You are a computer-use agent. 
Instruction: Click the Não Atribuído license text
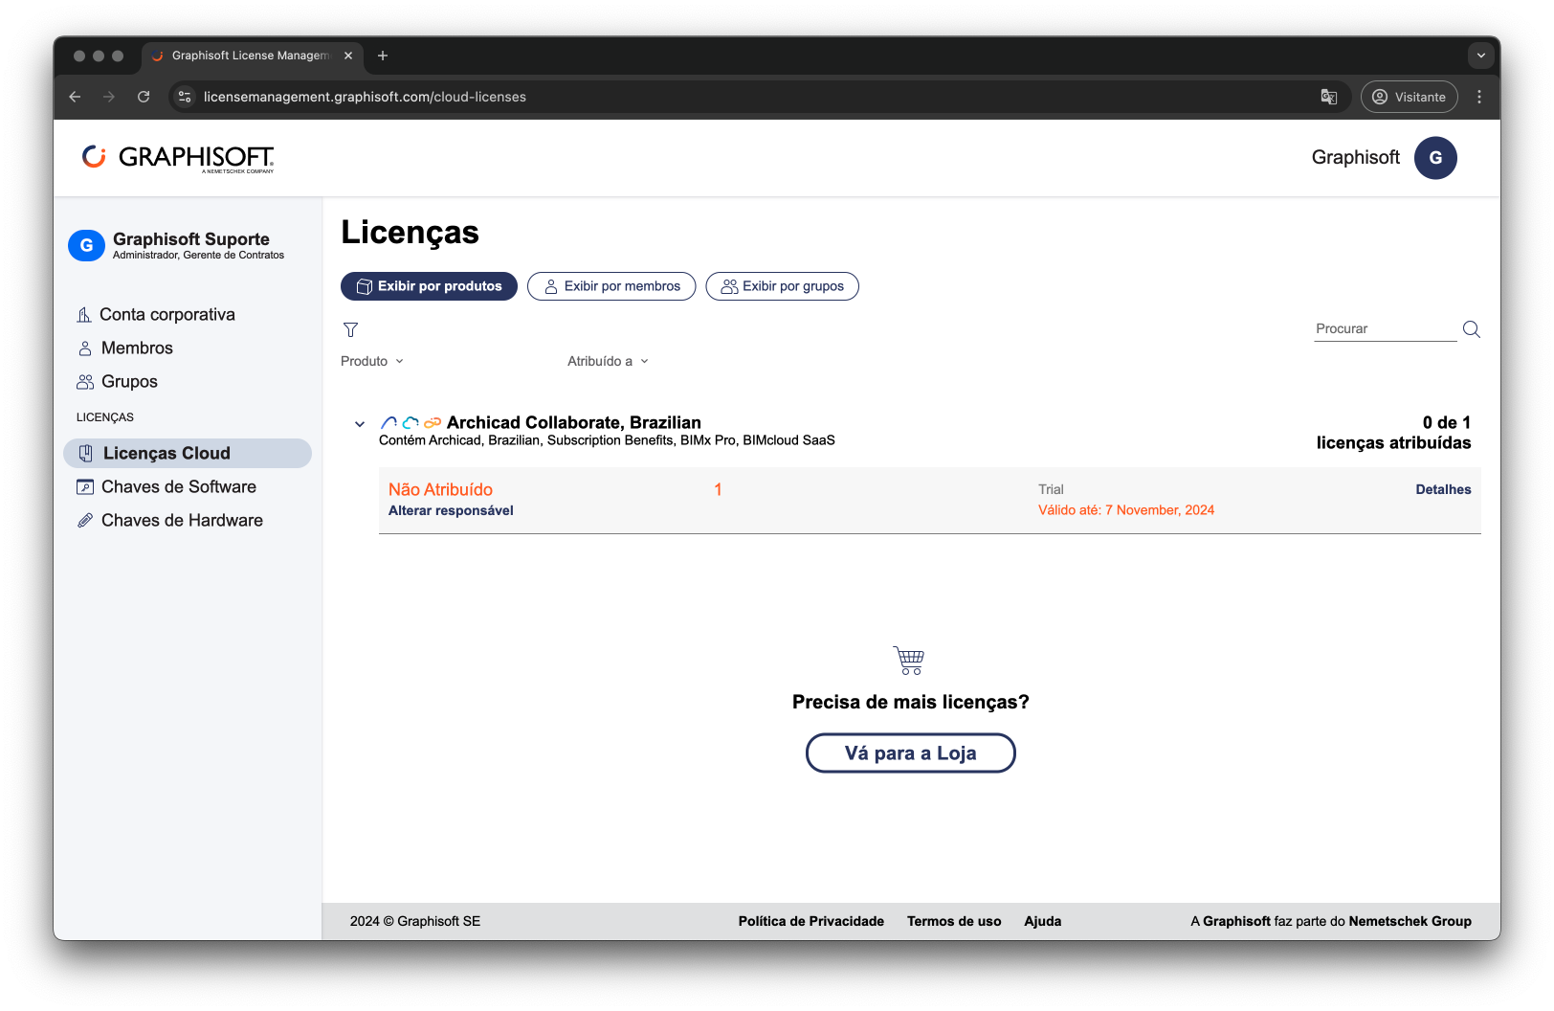(440, 489)
